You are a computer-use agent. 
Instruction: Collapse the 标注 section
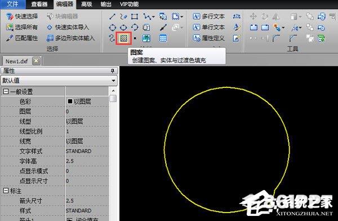(x=6, y=191)
